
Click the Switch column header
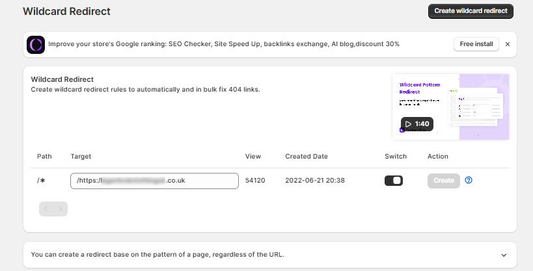(396, 157)
